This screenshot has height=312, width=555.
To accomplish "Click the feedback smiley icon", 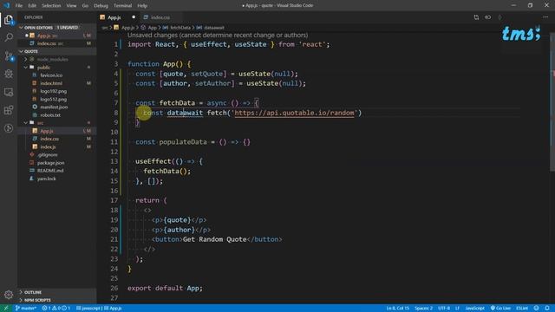I will (x=536, y=309).
